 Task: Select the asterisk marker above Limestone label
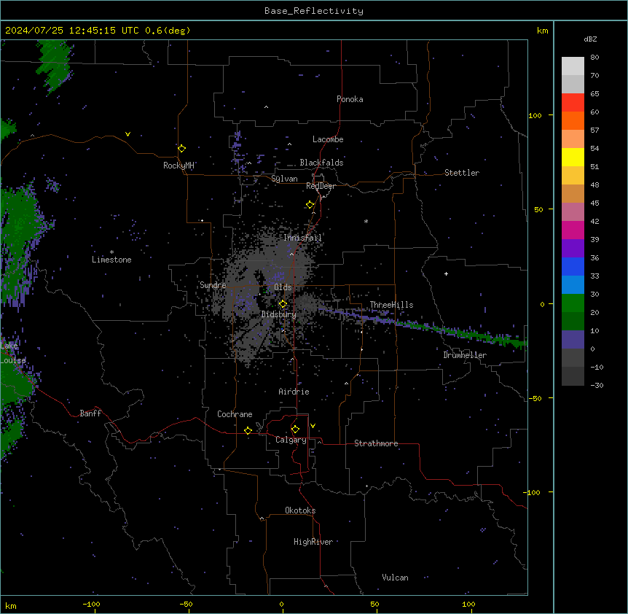click(x=111, y=252)
